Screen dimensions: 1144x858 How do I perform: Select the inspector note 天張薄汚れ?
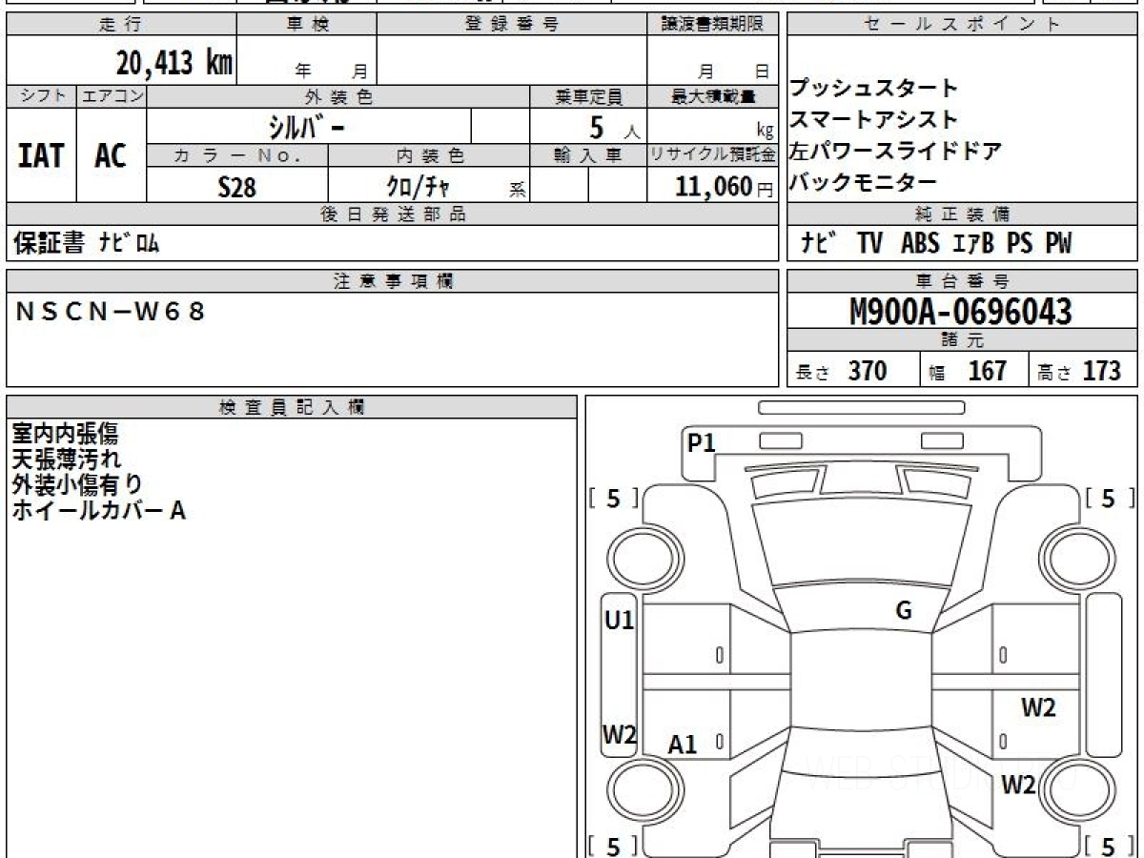tap(67, 460)
